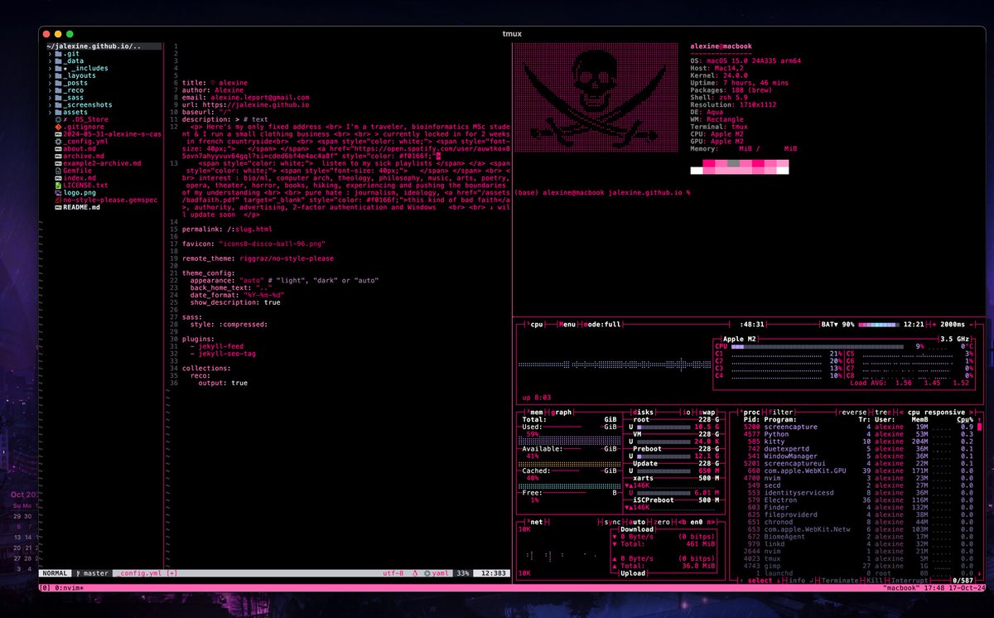Toggle zero in the net box
The image size is (994, 618).
coord(660,522)
